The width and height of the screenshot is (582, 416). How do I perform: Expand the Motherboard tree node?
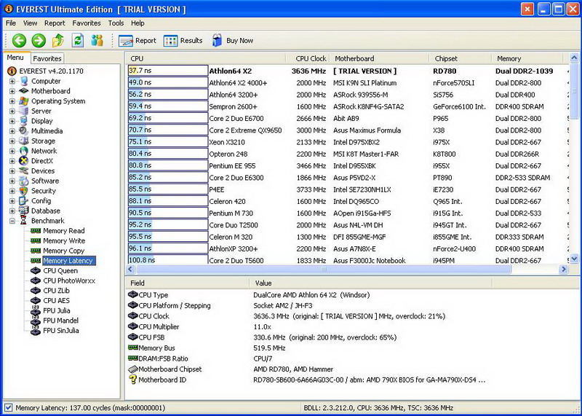(x=12, y=91)
